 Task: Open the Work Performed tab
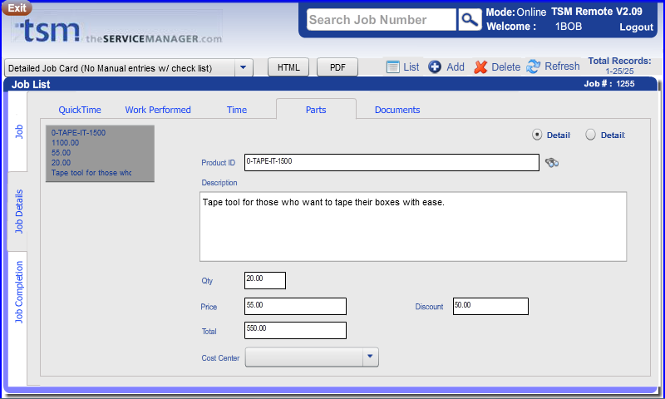click(158, 110)
